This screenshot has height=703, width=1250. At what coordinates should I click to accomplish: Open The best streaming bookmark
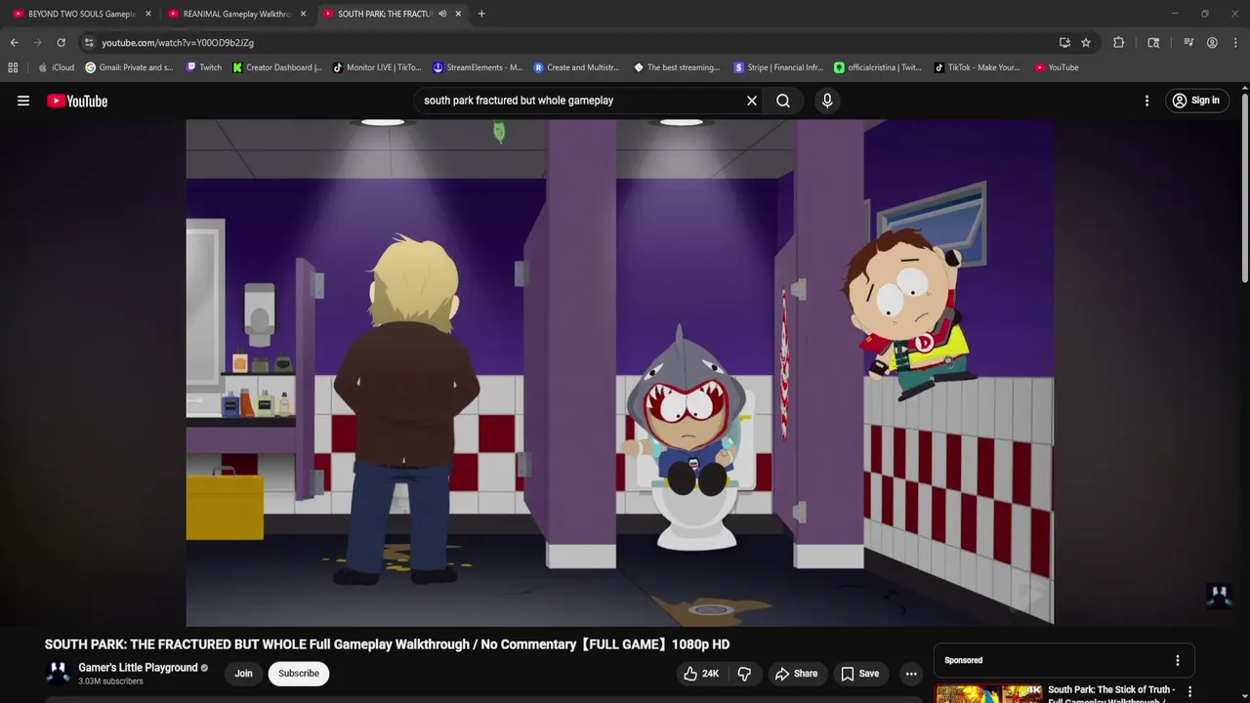point(677,67)
